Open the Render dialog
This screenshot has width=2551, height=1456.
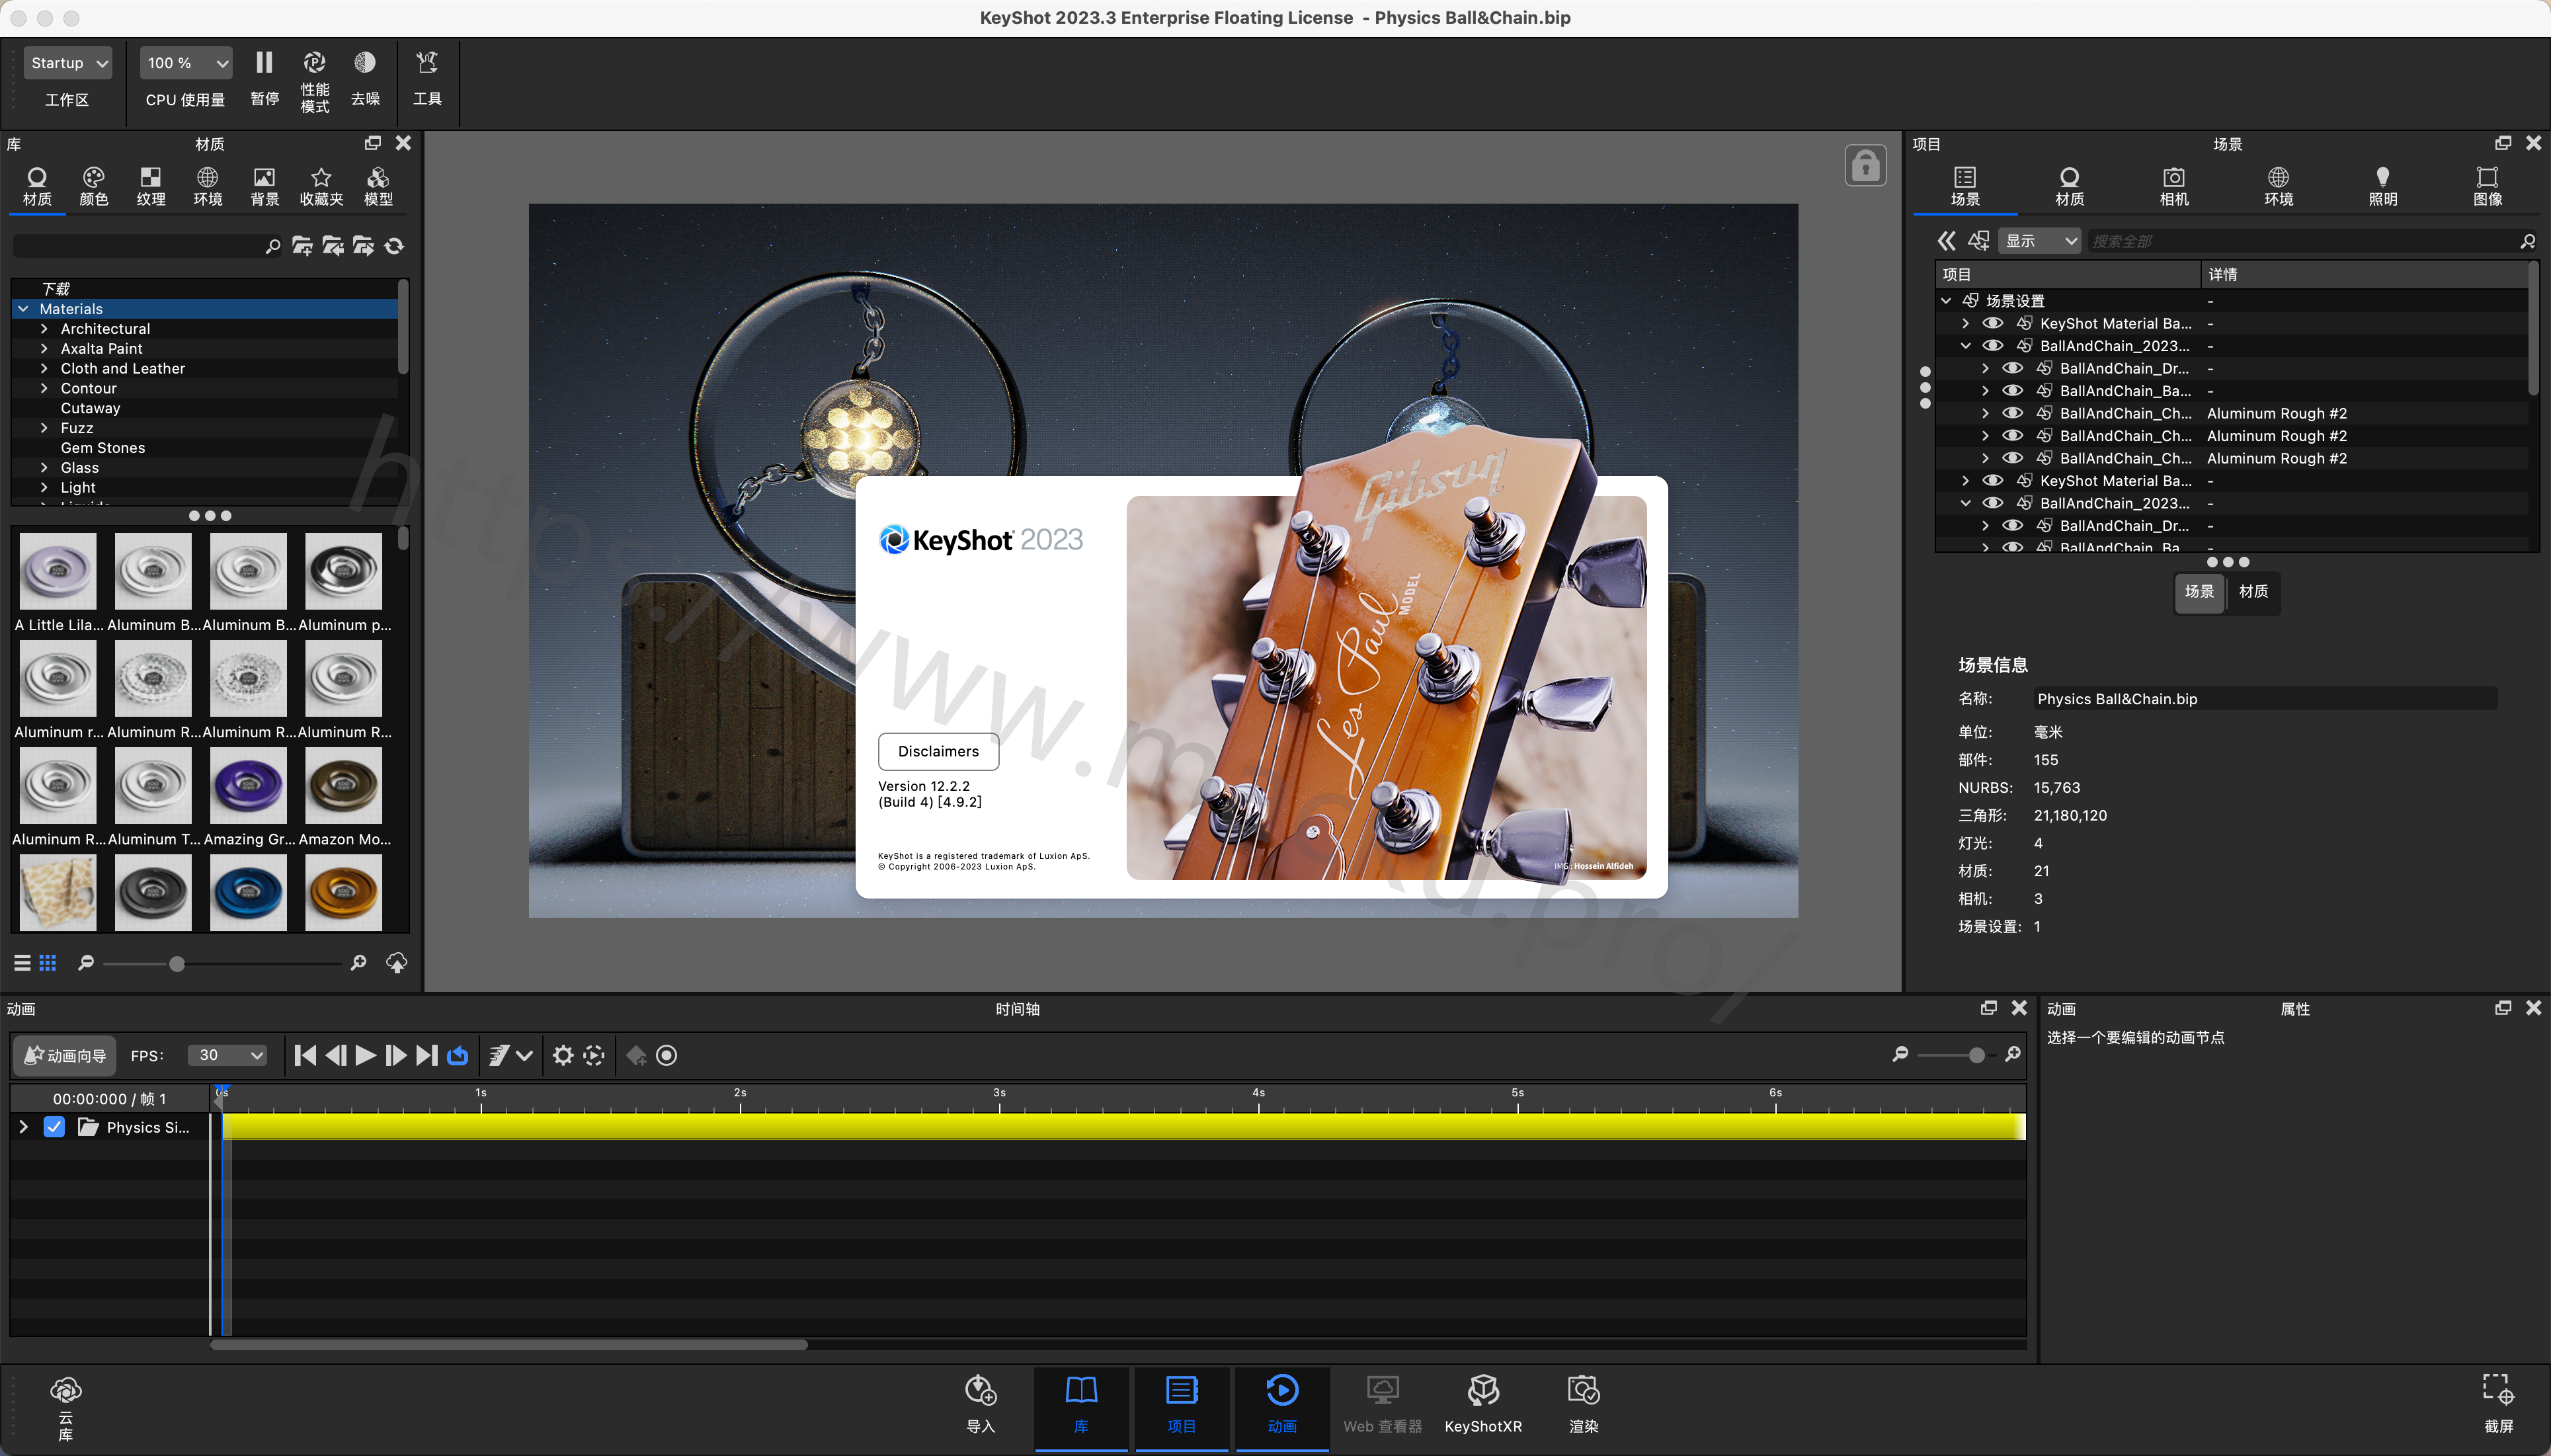point(1584,1405)
